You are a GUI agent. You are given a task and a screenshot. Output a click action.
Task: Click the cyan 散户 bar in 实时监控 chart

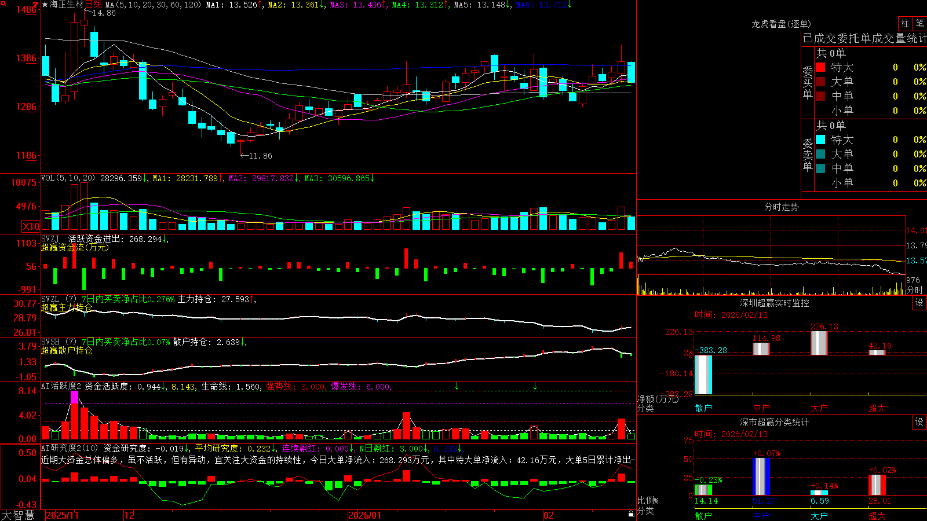(x=703, y=375)
